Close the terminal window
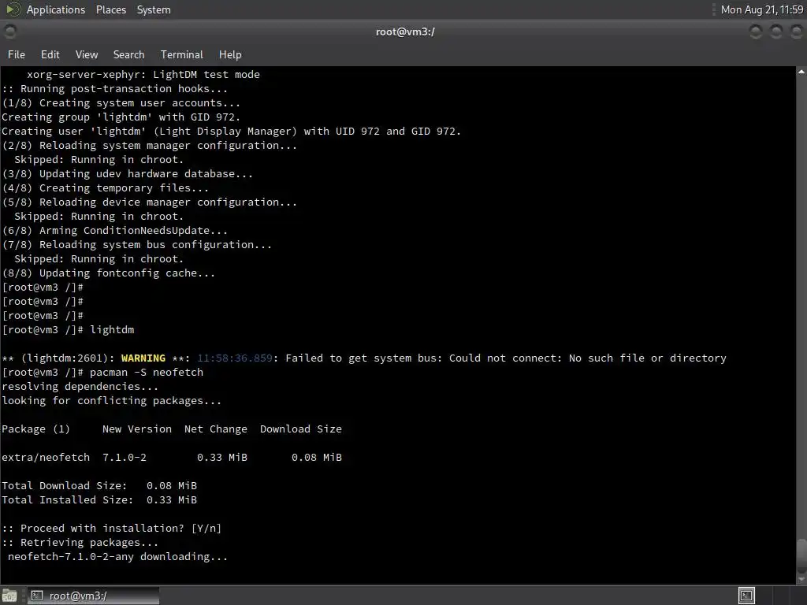Viewport: 807px width, 605px height. click(796, 32)
